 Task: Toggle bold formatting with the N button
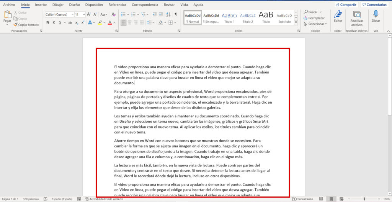(48, 23)
